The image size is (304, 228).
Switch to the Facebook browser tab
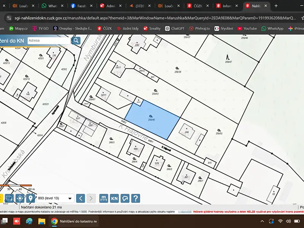79,6
